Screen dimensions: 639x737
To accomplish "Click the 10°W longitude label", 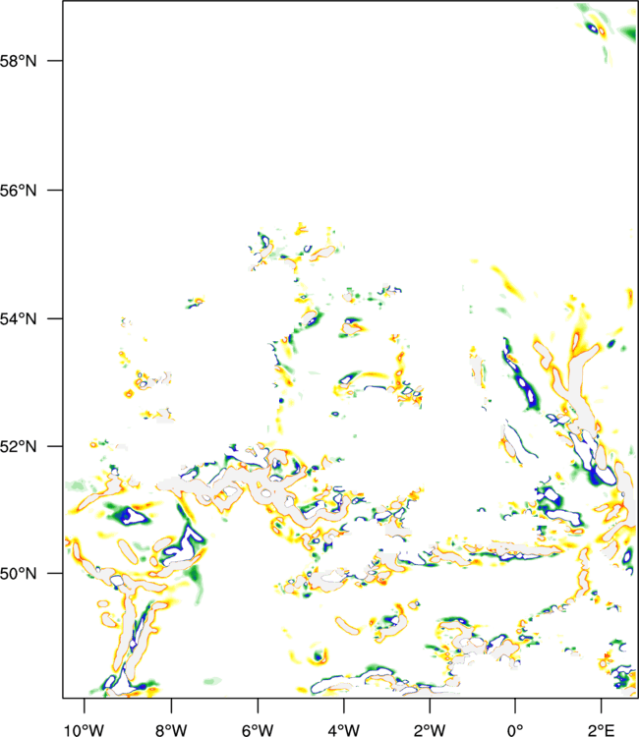I will [85, 730].
